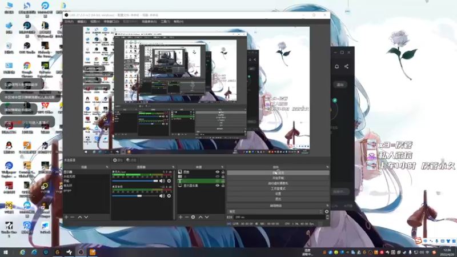
Task: Select the highlighted text source row
Action: [201, 181]
